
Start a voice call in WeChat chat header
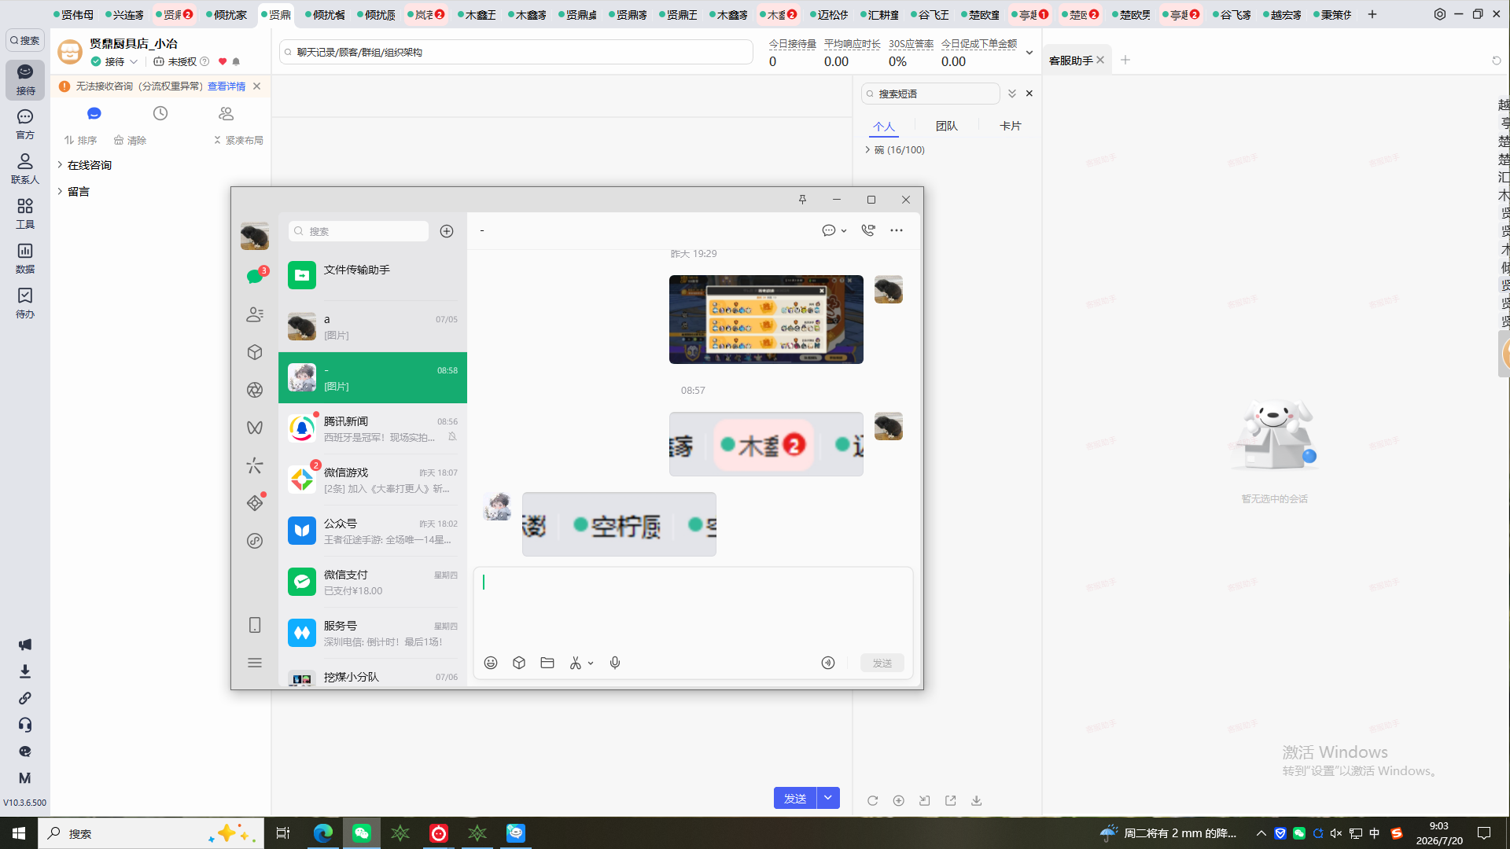868,230
